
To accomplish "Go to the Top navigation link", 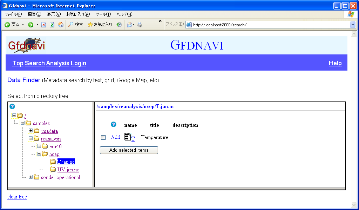I will (x=18, y=63).
